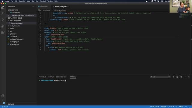192x108 pixels.
Task: Expand the Outline section
Action: 11,104
